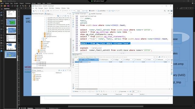Screen dimensions: 195x109
Task: Switch to the Projects tab
Action: click(48, 14)
